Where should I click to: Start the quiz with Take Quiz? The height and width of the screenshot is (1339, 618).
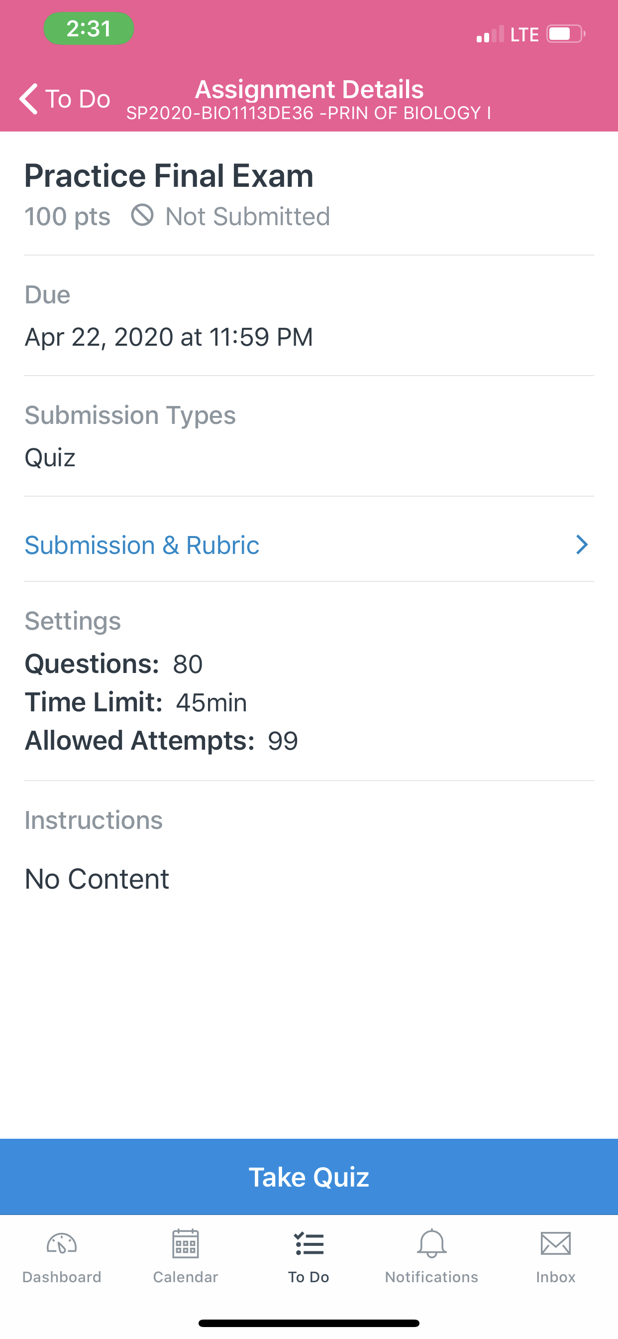pyautogui.click(x=309, y=1177)
